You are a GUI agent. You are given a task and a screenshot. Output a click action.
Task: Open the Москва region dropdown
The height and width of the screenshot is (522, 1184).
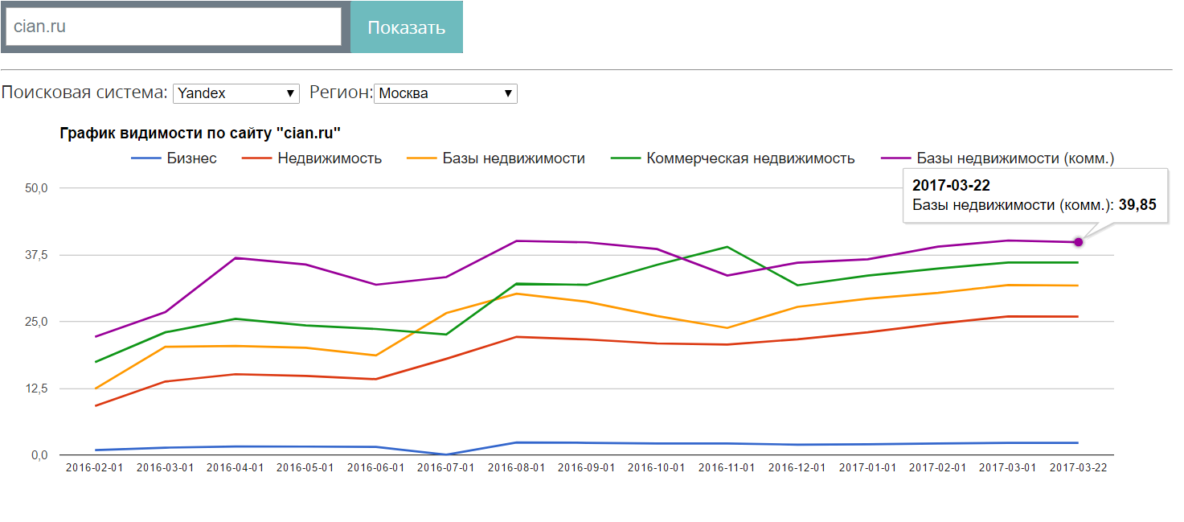446,93
